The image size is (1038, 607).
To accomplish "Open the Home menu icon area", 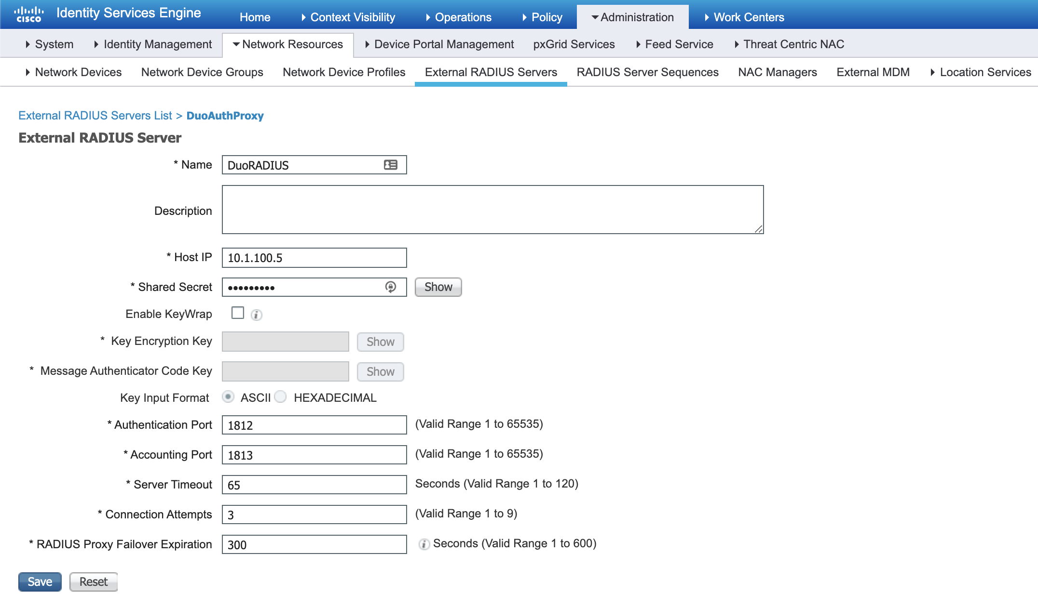I will [x=255, y=17].
